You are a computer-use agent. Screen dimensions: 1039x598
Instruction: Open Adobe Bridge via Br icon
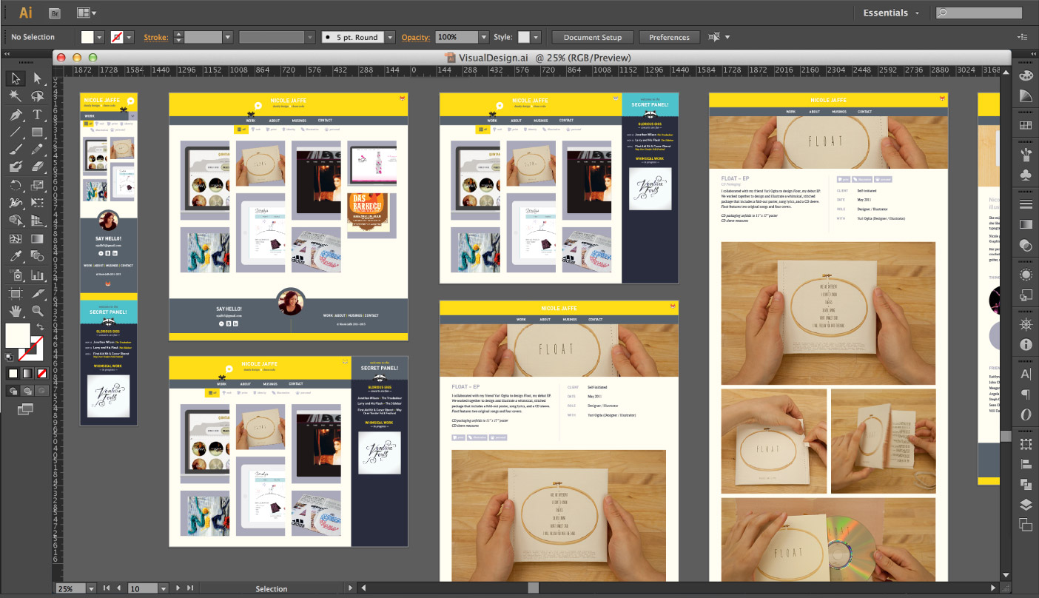[54, 13]
